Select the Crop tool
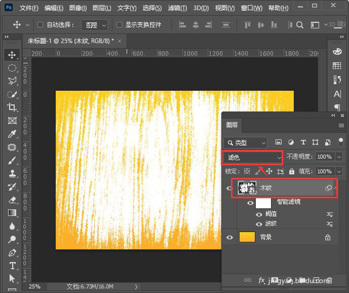Image resolution: width=349 pixels, height=293 pixels. pyautogui.click(x=12, y=107)
